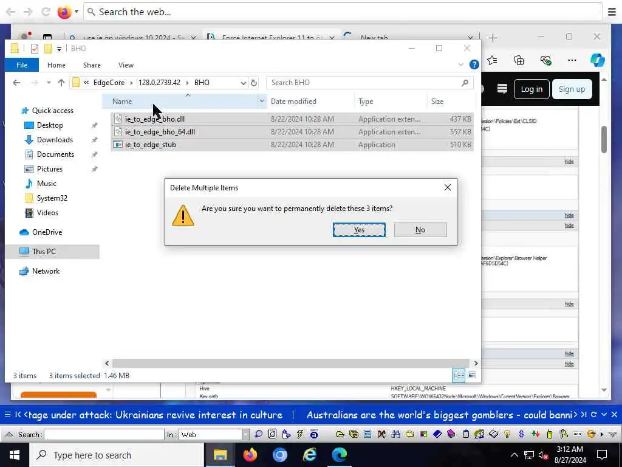Go back in File Explorer
The width and height of the screenshot is (622, 467).
(x=16, y=83)
